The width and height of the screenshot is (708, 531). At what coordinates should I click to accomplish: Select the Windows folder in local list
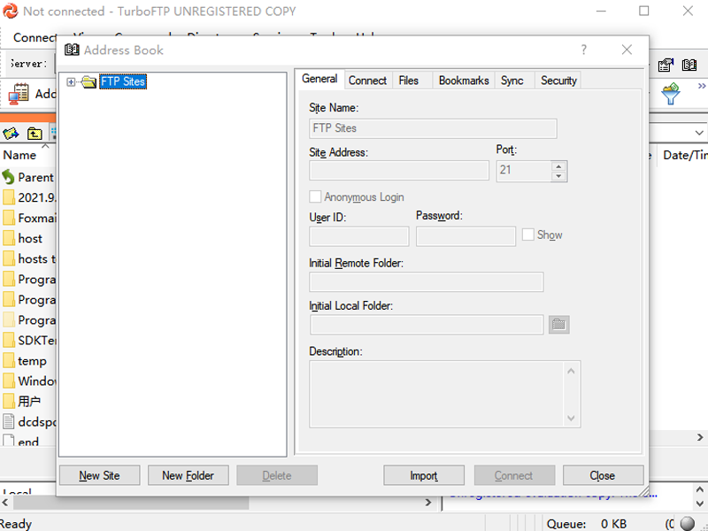[29, 381]
